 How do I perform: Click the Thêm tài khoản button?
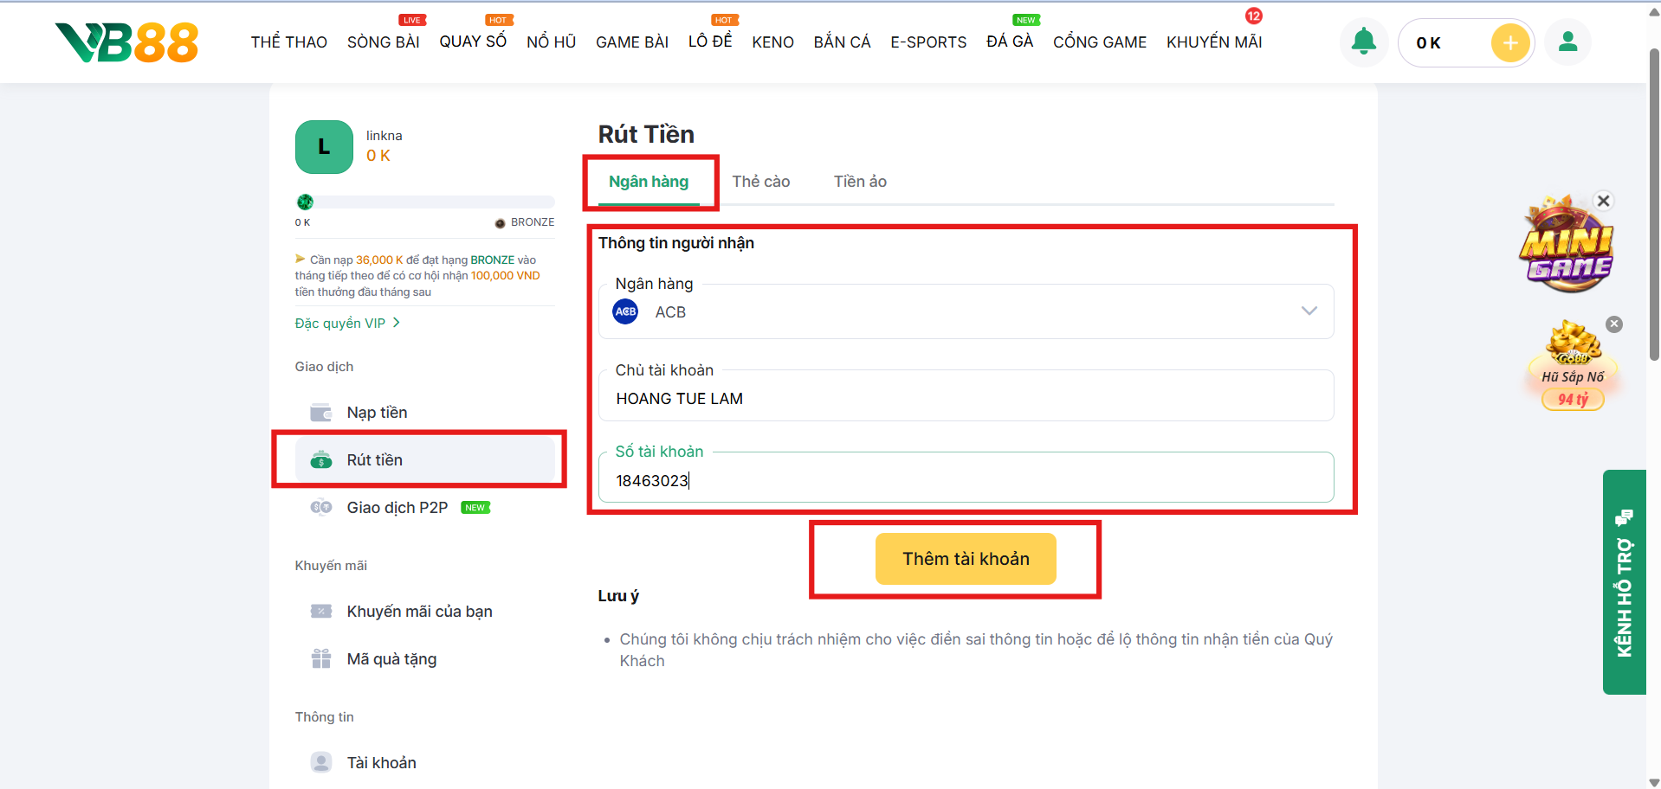[x=966, y=559]
